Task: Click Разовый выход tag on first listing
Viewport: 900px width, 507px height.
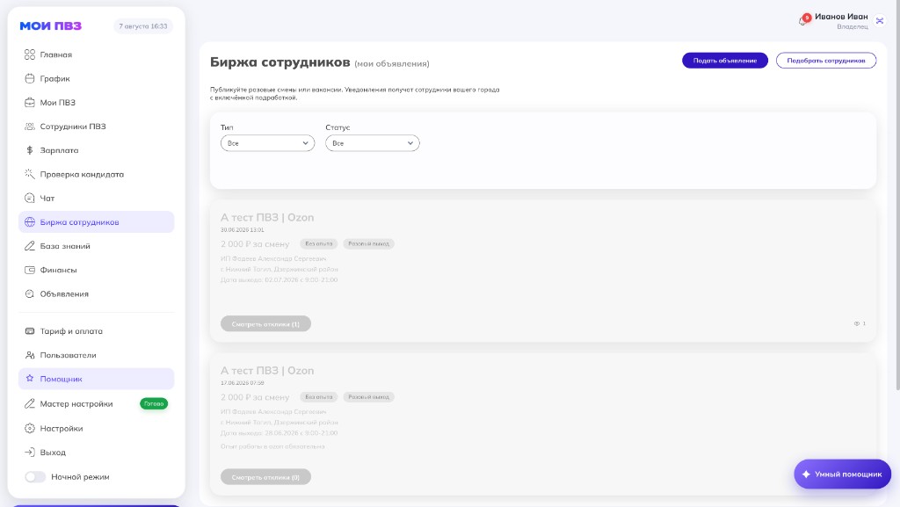Action: coord(368,243)
